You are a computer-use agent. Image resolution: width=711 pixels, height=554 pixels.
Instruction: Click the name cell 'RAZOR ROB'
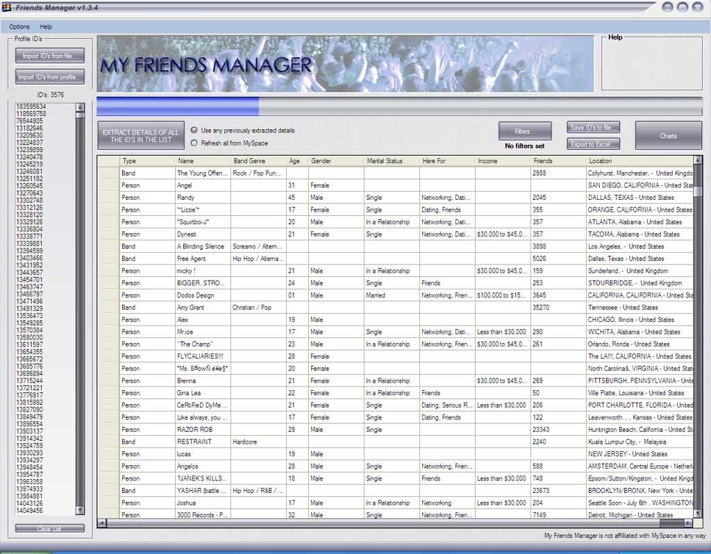click(202, 429)
